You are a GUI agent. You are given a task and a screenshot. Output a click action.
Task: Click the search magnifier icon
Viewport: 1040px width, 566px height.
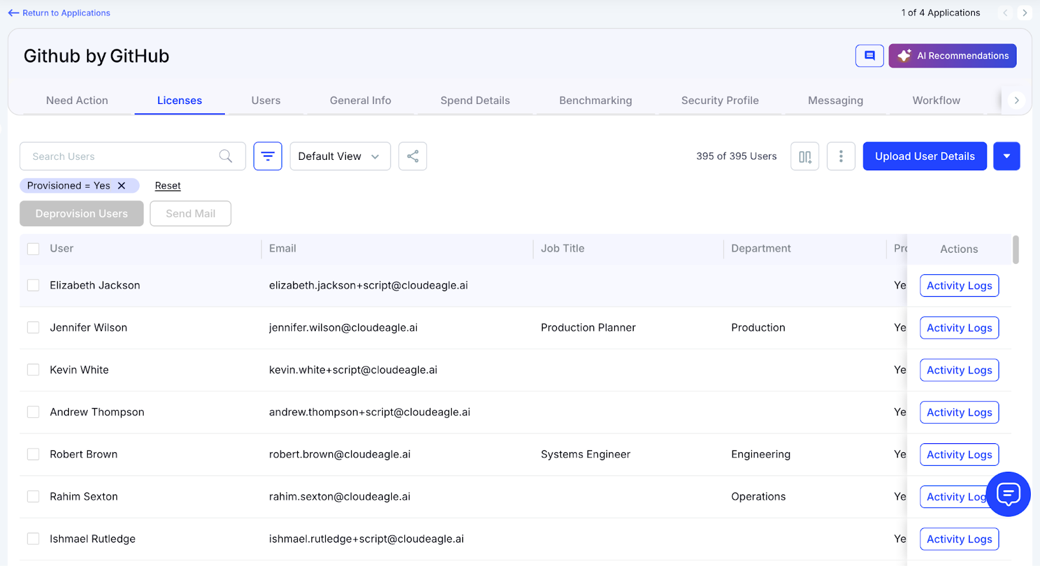pos(226,156)
